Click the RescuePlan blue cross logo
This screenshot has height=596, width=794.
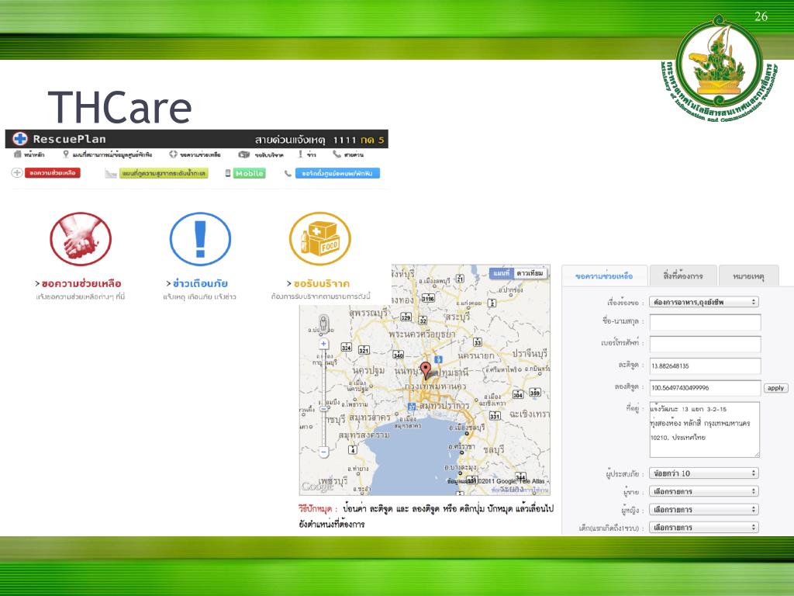point(19,139)
